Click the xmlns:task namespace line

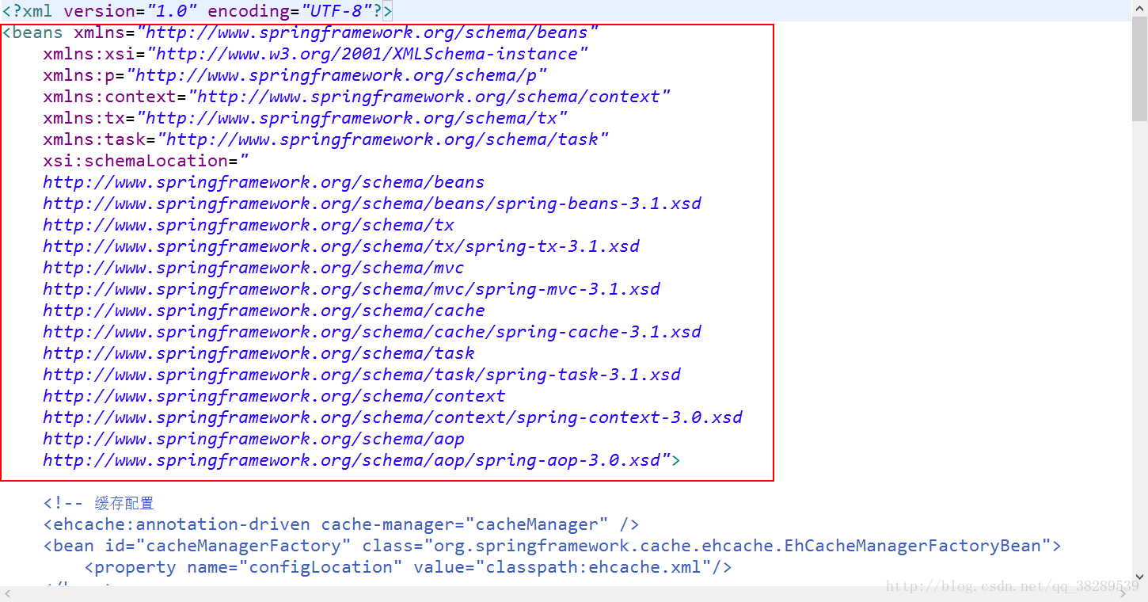click(326, 140)
